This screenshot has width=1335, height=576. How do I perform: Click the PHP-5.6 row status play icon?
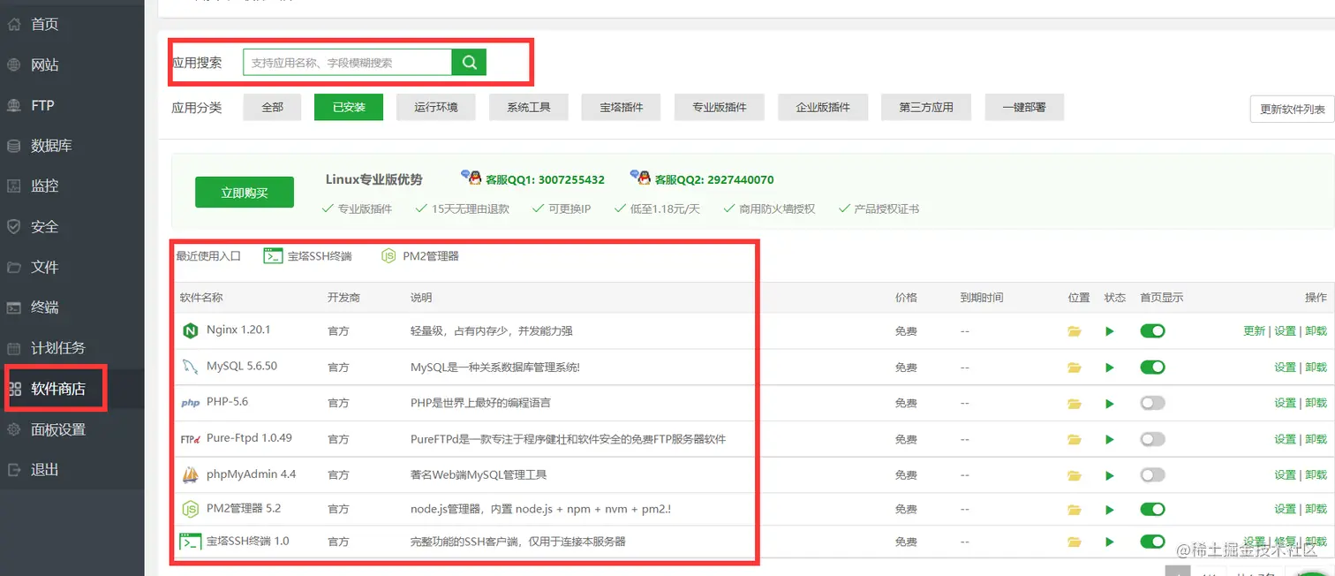[x=1110, y=404]
